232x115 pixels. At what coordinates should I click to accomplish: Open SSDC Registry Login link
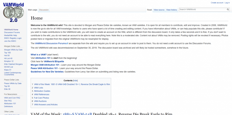13,38
